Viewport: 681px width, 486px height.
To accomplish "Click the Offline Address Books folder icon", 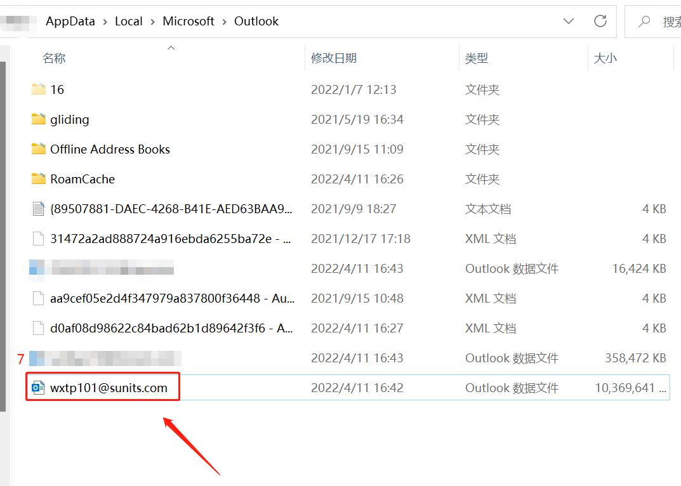I will (39, 149).
